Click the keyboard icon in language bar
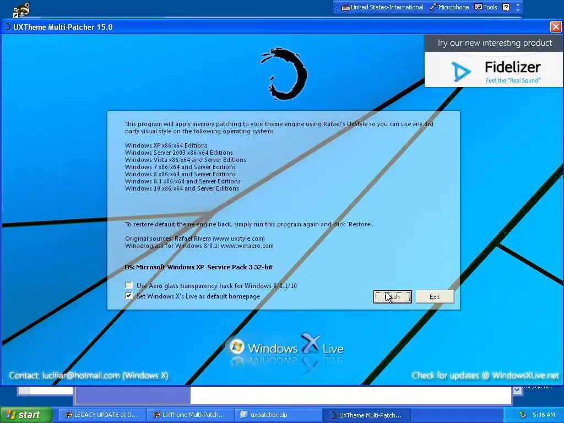Image resolution: width=564 pixels, height=423 pixels. click(345, 8)
